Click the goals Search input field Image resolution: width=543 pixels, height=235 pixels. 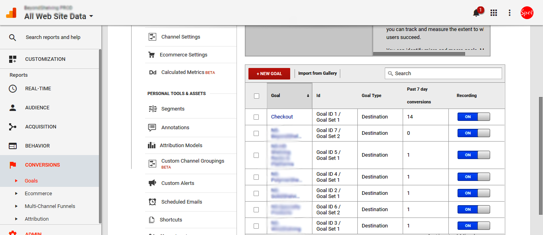coord(443,74)
